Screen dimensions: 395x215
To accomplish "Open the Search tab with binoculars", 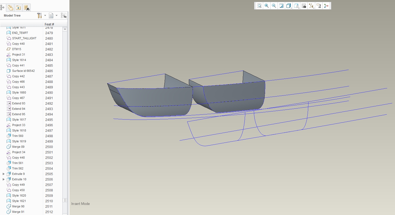I will 26,8.
